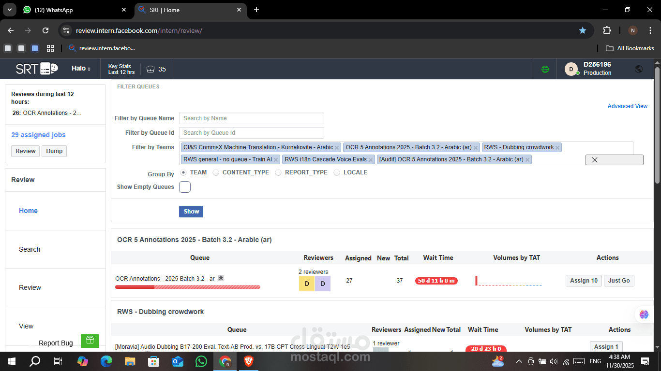Switch to the WhatsApp browser tab
The image size is (661, 371).
pyautogui.click(x=75, y=10)
